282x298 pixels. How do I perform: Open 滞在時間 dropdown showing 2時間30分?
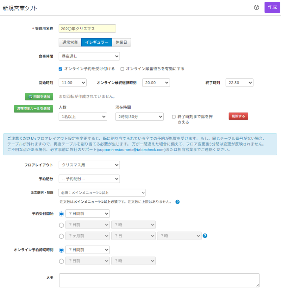(x=139, y=117)
